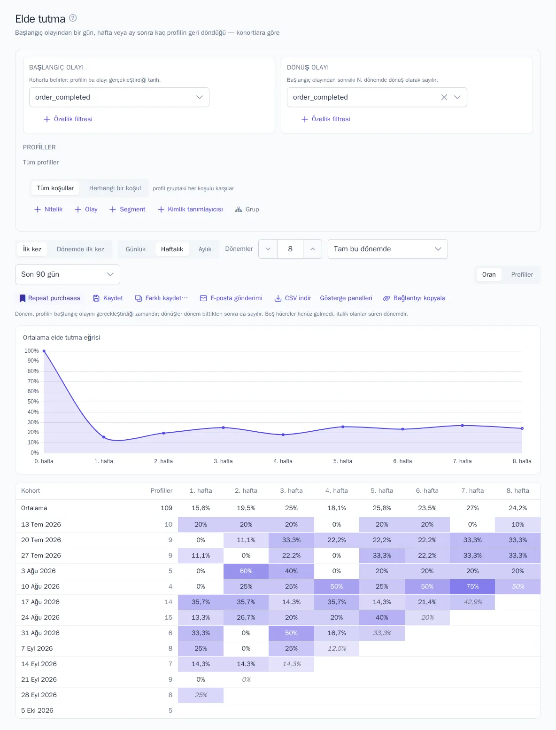Add a Nitelik profile condition
Screen dimensions: 556x730
(x=48, y=210)
